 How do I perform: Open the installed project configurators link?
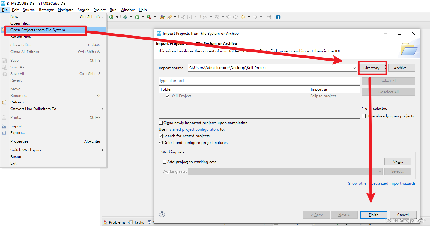tap(193, 129)
